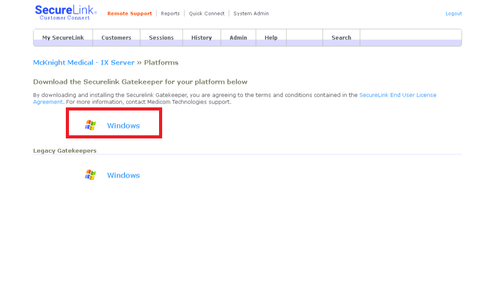
Task: Open McKnight Medical - IX Server breadcrumb link
Action: tap(84, 63)
